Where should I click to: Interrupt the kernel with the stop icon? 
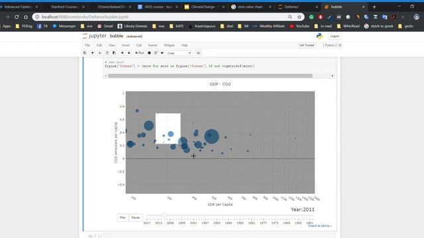click(x=149, y=53)
